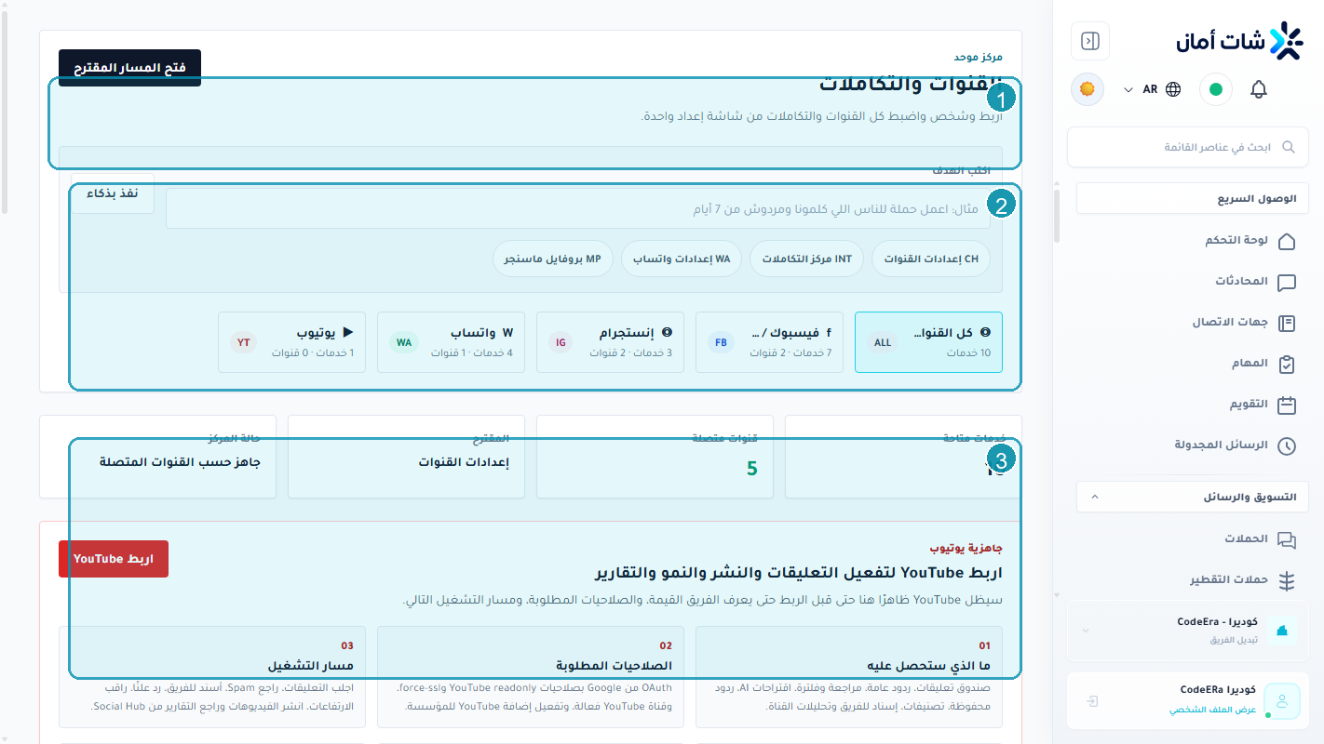This screenshot has width=1324, height=744.
Task: Click the 03 مسار التشغيل card
Action: coord(212,676)
